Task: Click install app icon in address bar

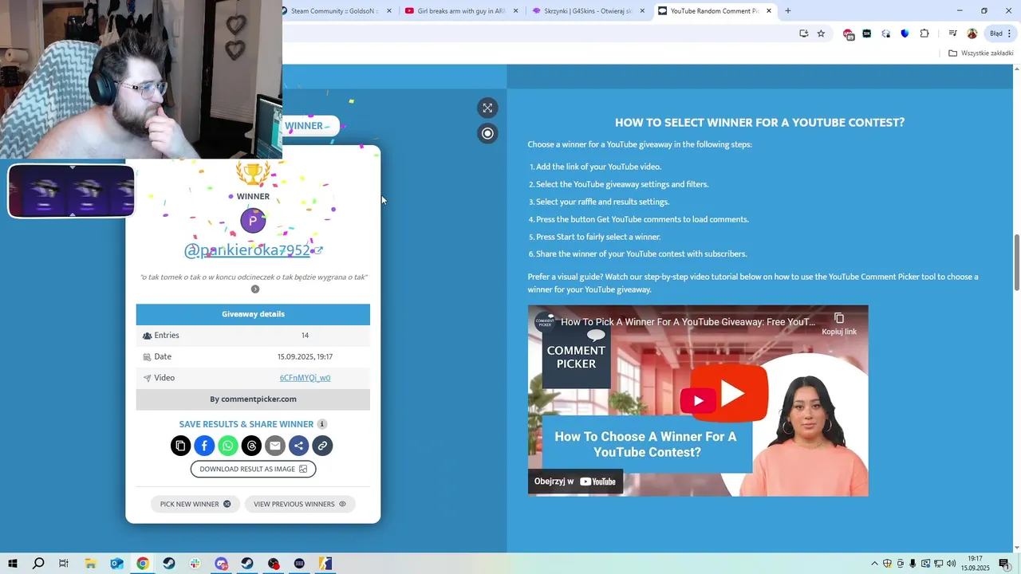Action: pos(803,33)
